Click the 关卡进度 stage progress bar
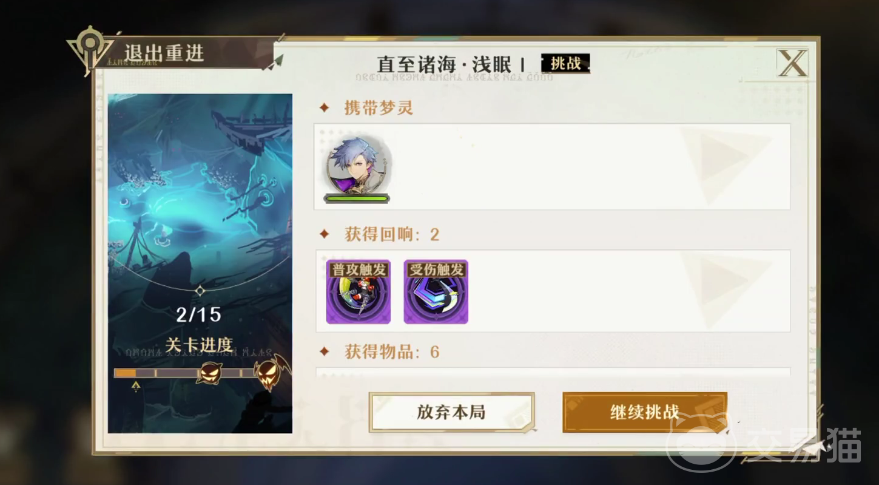The height and width of the screenshot is (485, 879). pyautogui.click(x=186, y=373)
